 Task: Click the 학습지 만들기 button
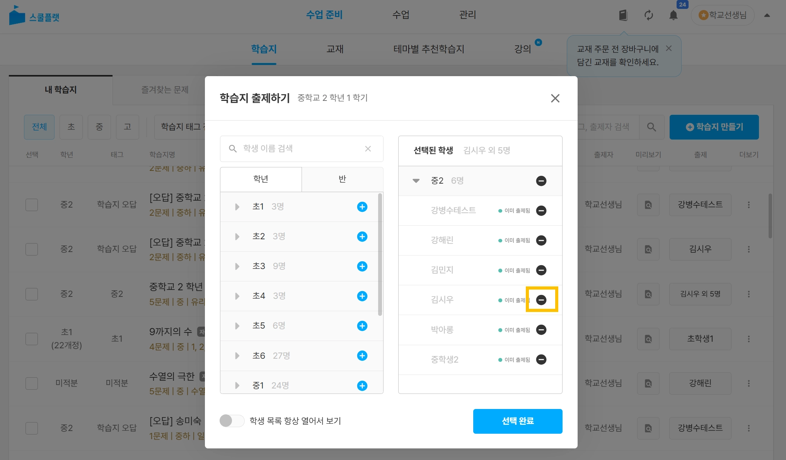tap(714, 127)
